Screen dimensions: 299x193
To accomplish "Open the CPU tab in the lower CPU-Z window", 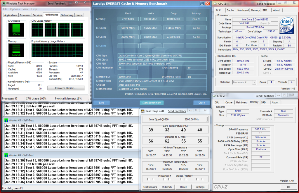I will coord(217,103).
